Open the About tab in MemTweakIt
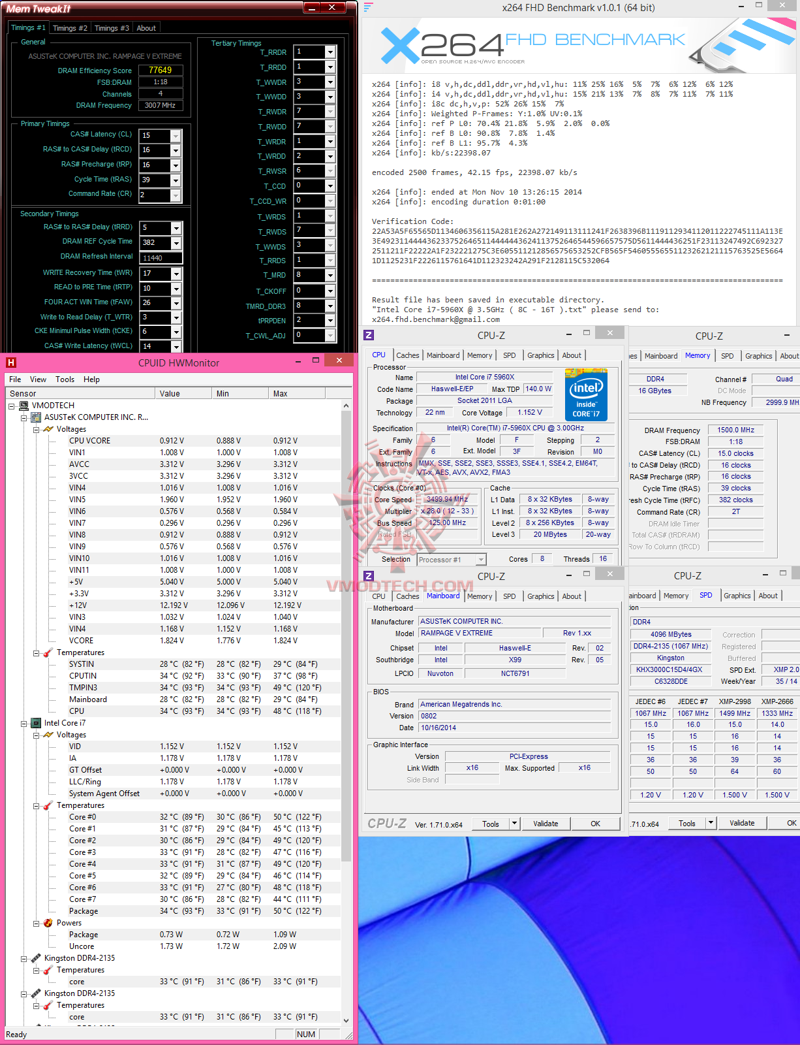Image resolution: width=800 pixels, height=1045 pixels. pyautogui.click(x=146, y=28)
